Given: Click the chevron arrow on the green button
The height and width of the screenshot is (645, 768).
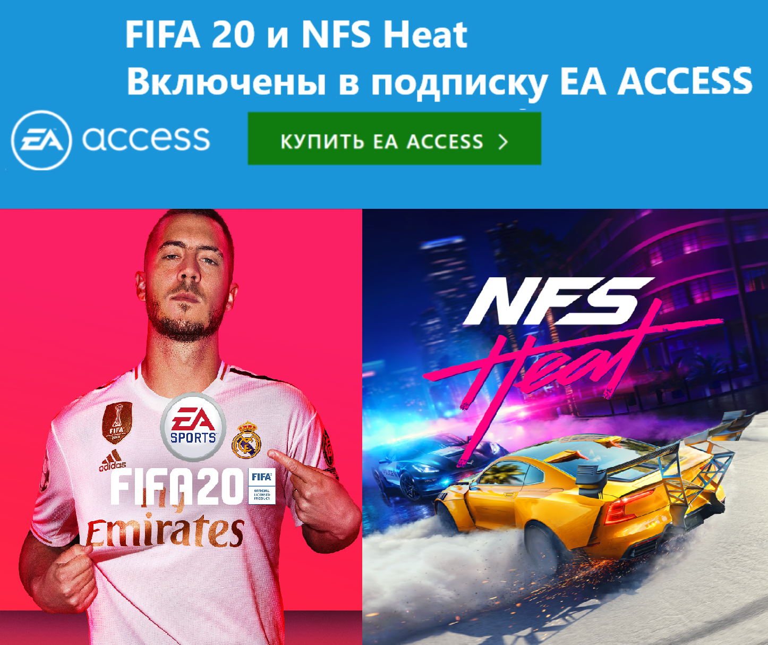Looking at the screenshot, I should point(503,141).
